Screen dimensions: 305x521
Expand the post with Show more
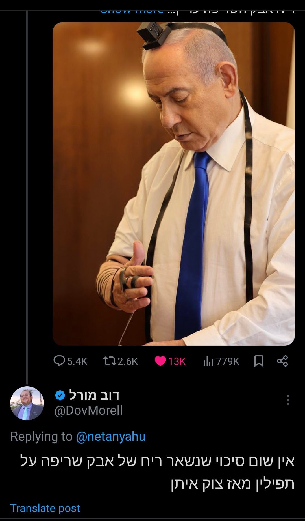(132, 11)
